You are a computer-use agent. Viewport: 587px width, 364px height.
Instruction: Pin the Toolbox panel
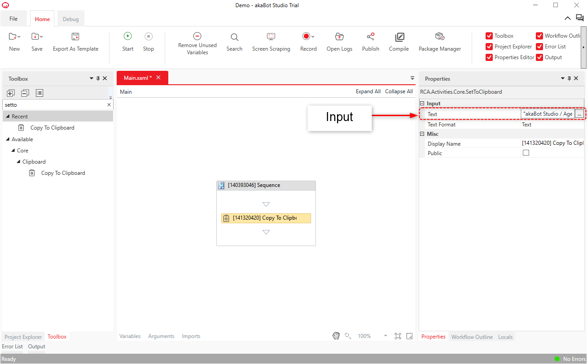(98, 78)
